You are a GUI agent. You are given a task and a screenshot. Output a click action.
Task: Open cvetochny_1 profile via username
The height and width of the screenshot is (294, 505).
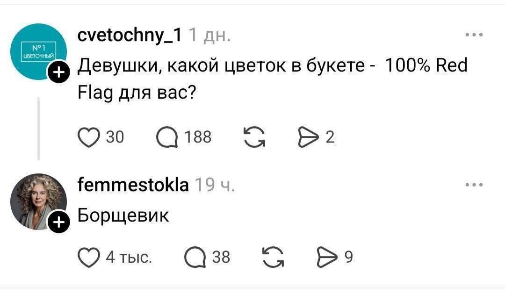pyautogui.click(x=130, y=35)
